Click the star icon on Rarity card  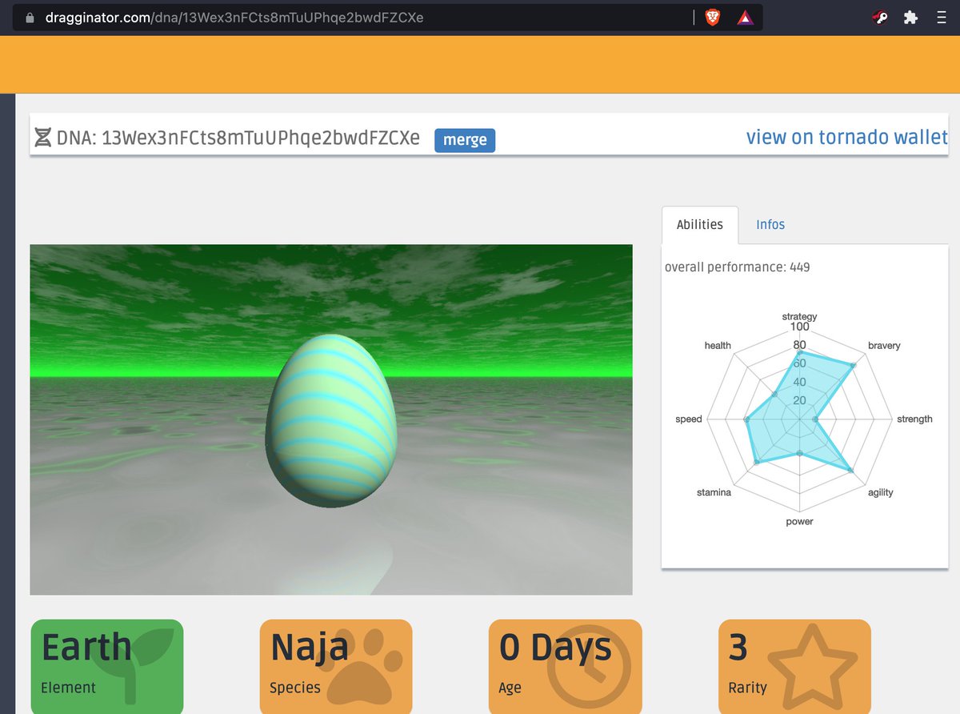point(813,667)
